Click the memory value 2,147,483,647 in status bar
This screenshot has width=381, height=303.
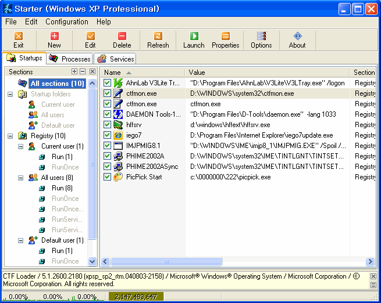pos(136,297)
